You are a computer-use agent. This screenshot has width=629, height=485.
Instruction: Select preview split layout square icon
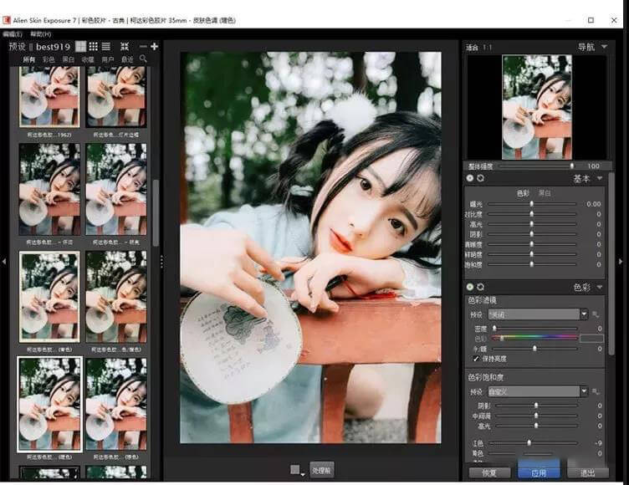(294, 469)
